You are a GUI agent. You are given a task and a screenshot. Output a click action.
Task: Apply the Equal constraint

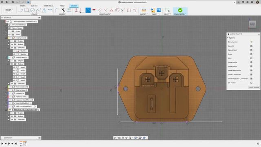tap(94, 10)
